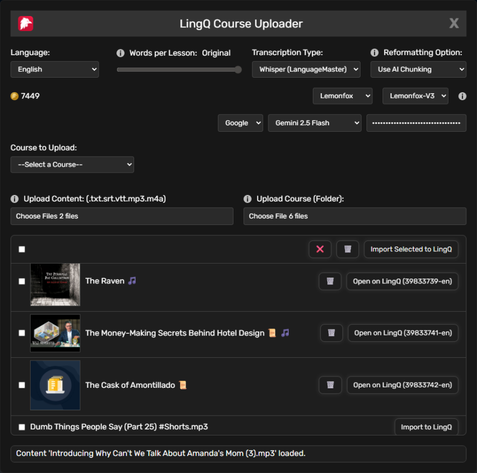
Task: Click the red X clear-selection button
Action: coord(320,249)
